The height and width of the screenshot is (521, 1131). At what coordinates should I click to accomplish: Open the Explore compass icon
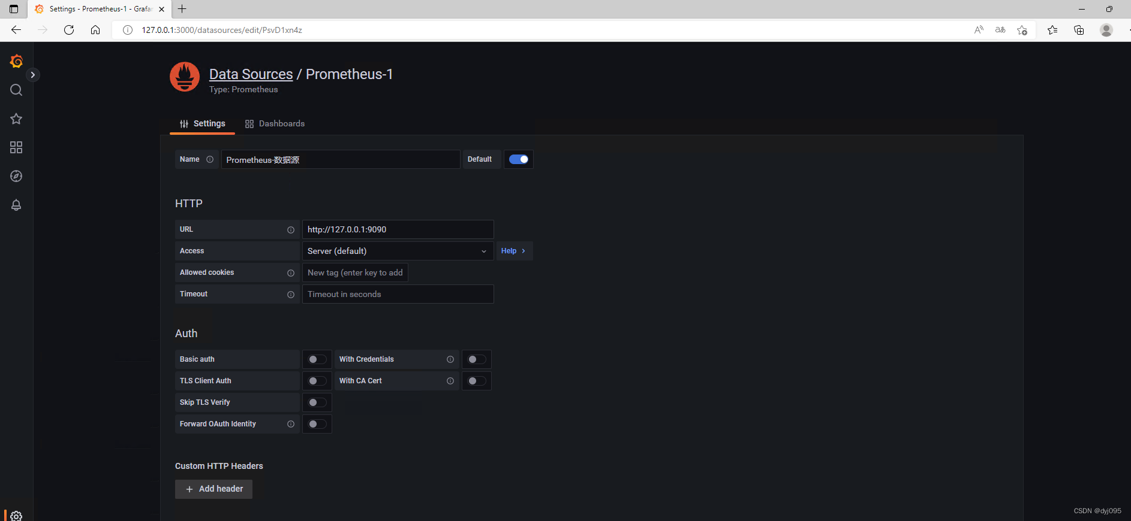coord(16,176)
